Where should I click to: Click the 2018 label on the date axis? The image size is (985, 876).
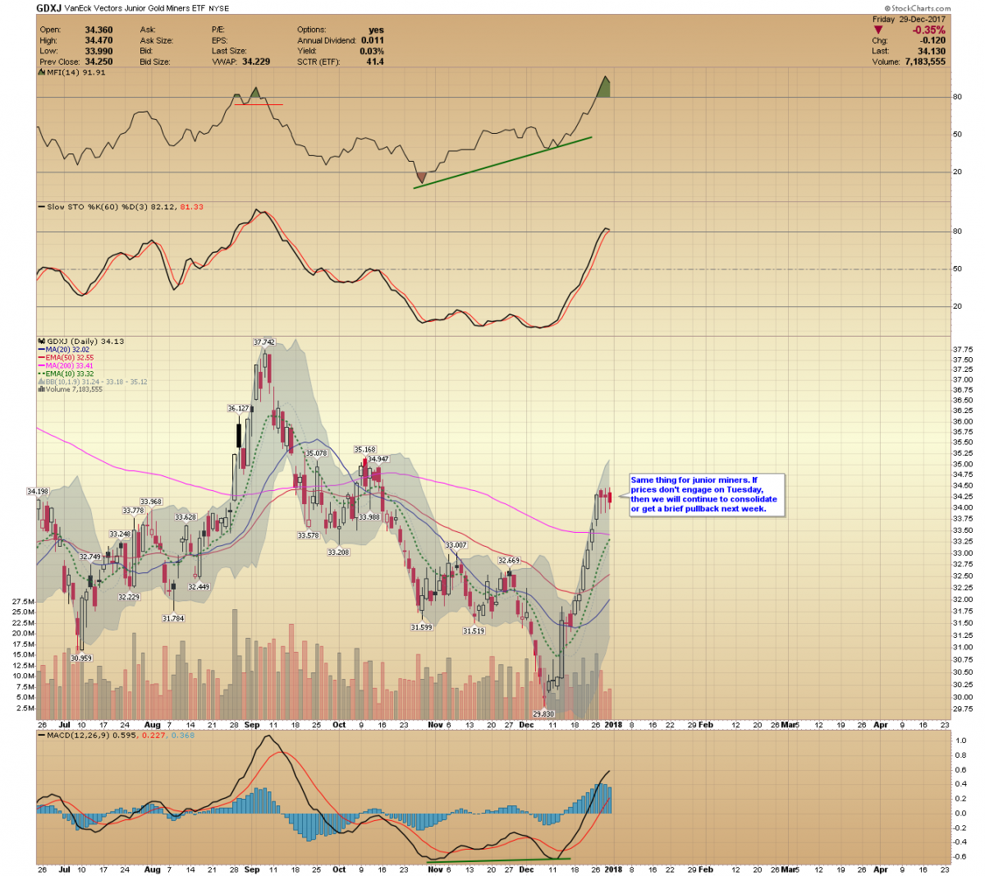coord(613,725)
